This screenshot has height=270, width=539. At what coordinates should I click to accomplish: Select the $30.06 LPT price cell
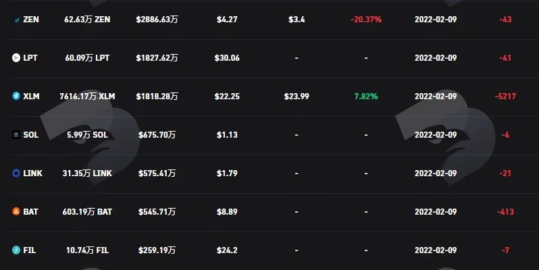click(227, 57)
